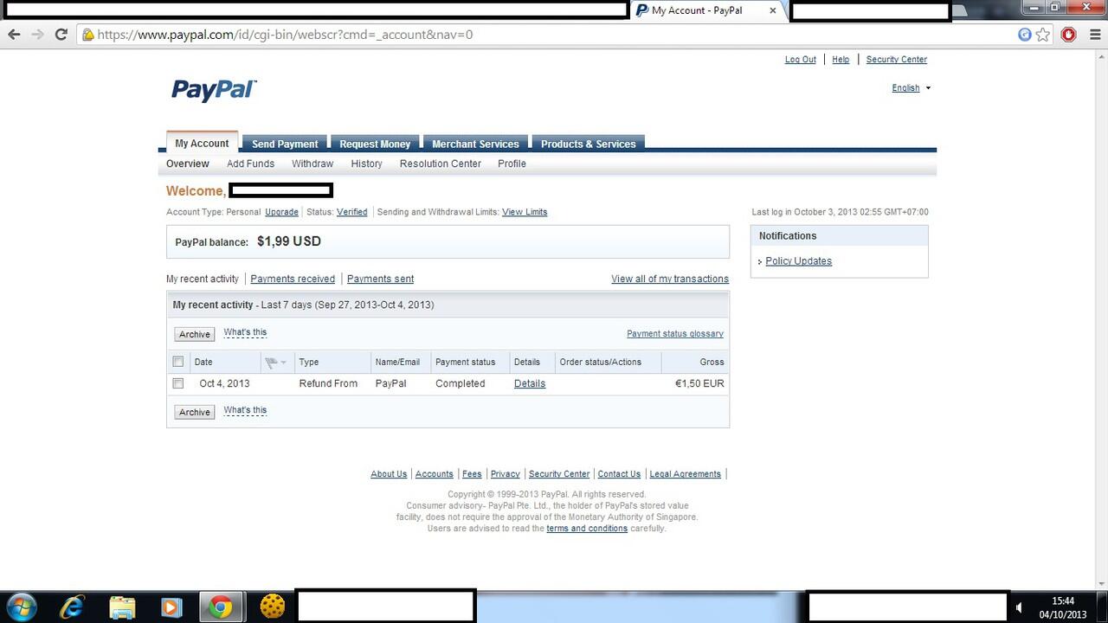Open the English language dropdown
1108x623 pixels.
point(911,88)
